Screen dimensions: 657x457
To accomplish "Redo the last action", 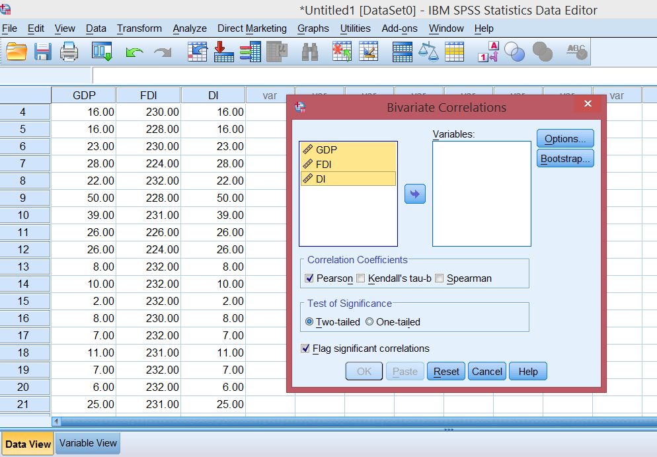I will click(x=163, y=53).
